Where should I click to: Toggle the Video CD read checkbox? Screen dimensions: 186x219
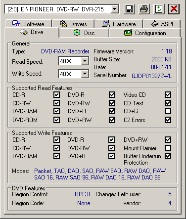coord(168,95)
